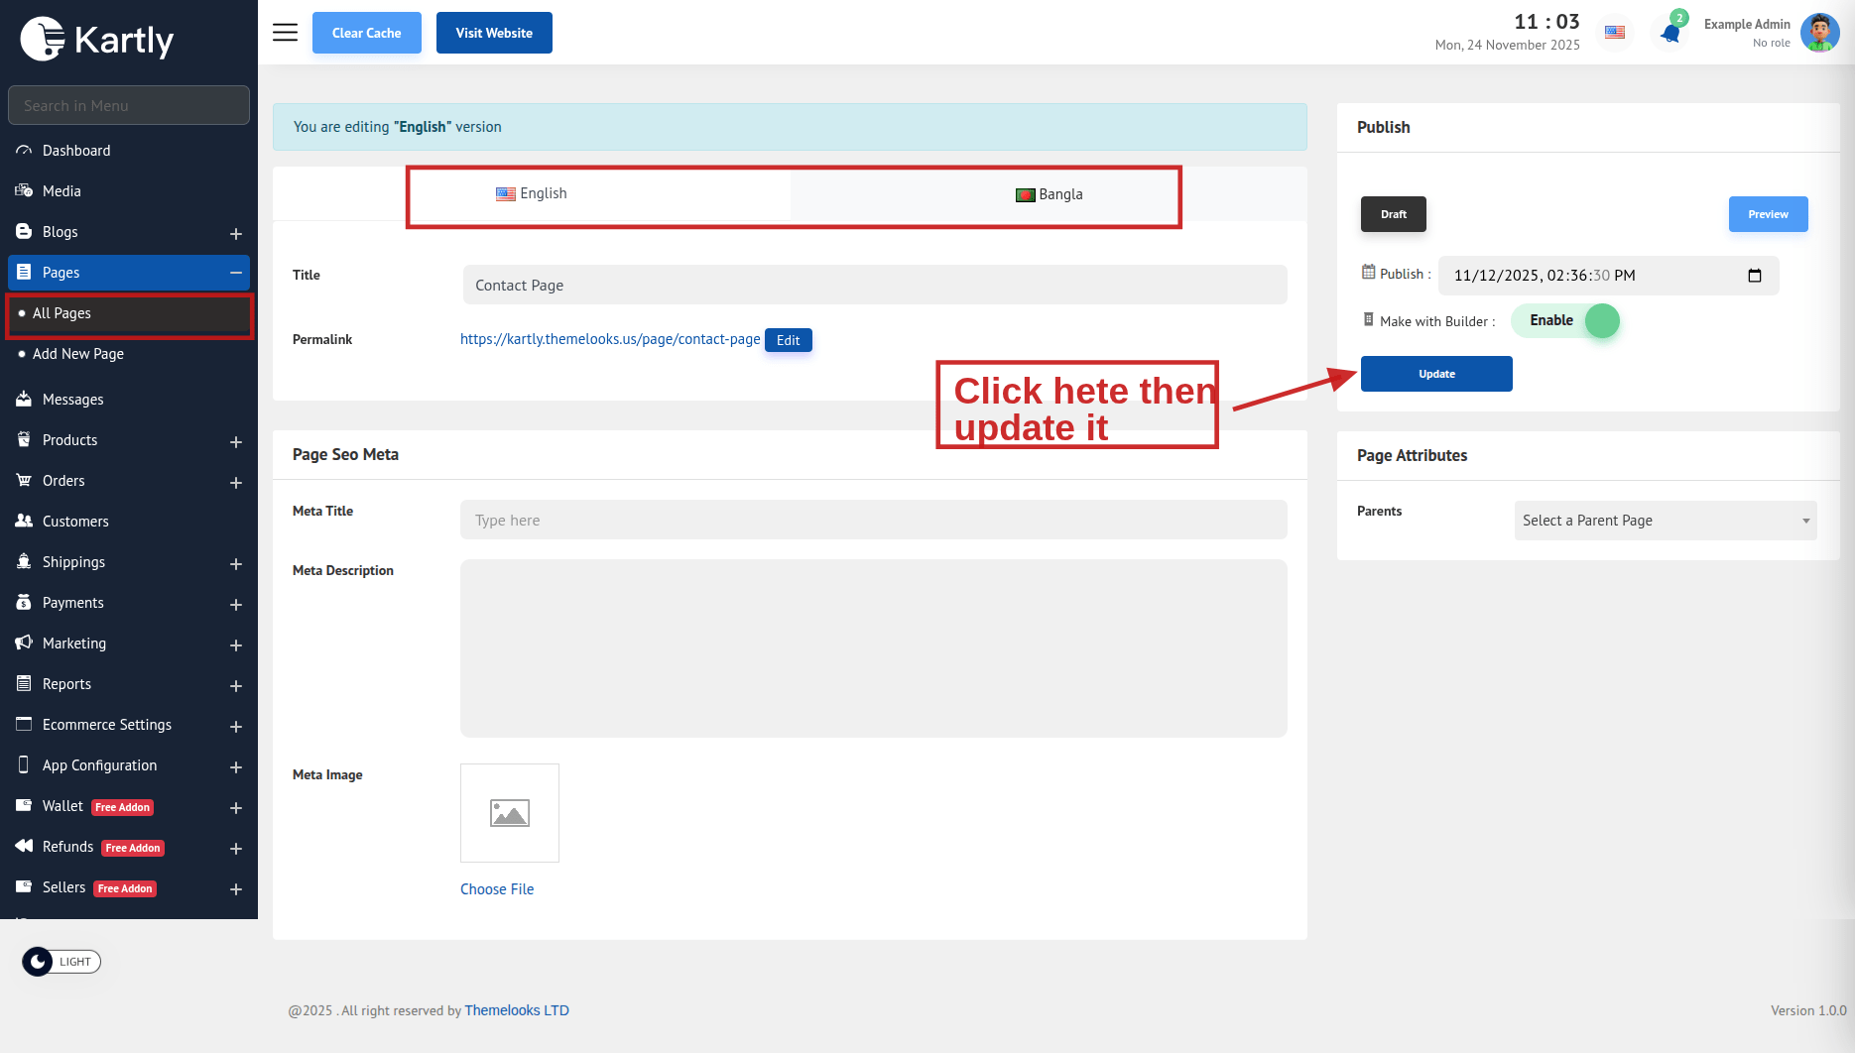Click the Choose File link

tap(497, 889)
